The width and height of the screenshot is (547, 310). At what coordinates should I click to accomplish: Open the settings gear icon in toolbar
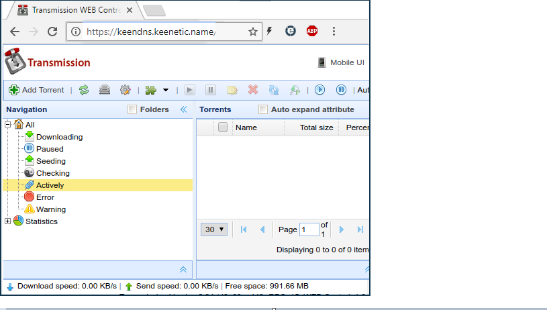126,90
